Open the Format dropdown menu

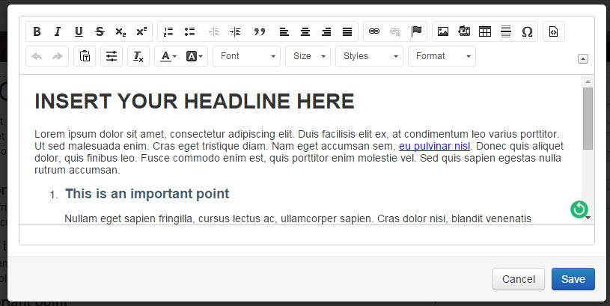click(442, 56)
